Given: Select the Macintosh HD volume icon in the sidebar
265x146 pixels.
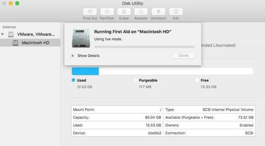Looking at the screenshot, I should pyautogui.click(x=15, y=43).
